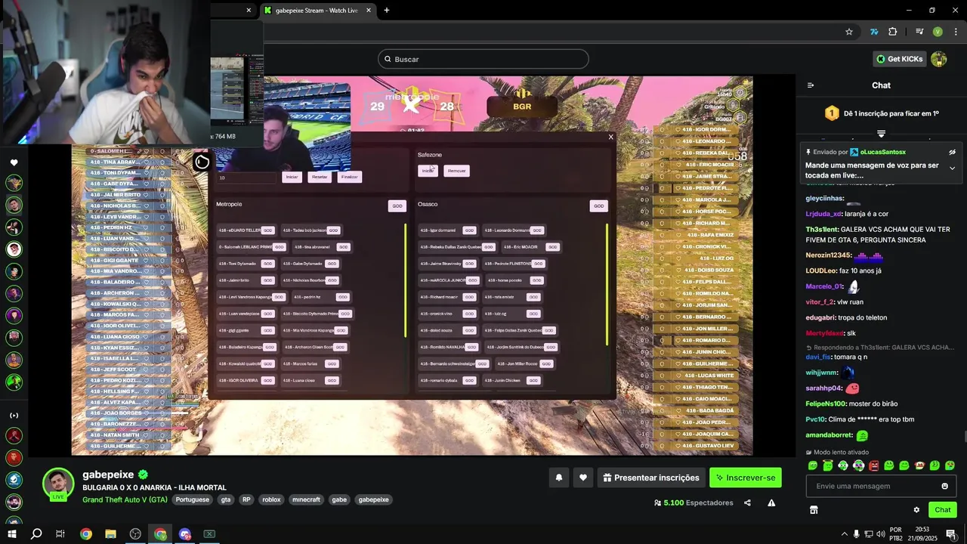Select the roblox stream tag
The image size is (967, 544).
coord(271,499)
